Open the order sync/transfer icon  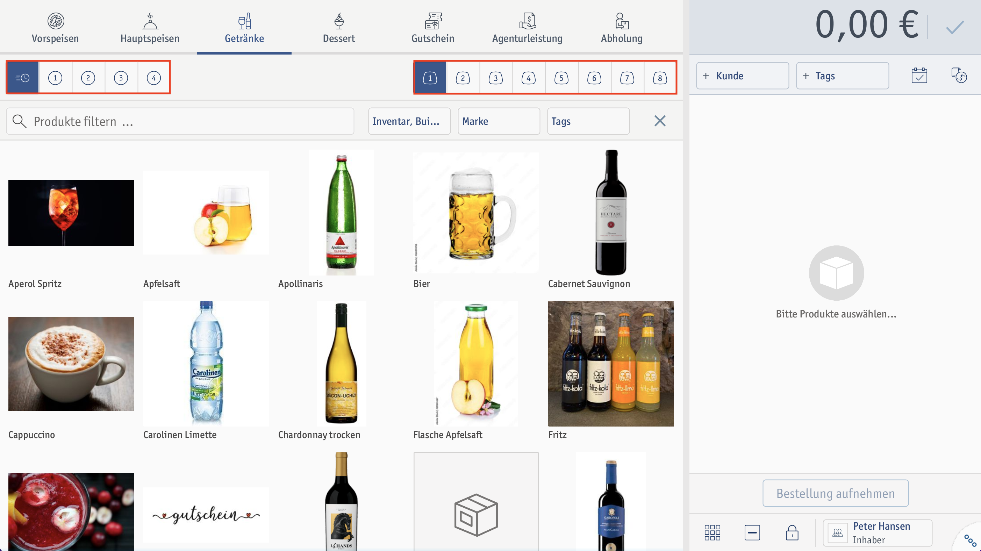click(x=959, y=76)
